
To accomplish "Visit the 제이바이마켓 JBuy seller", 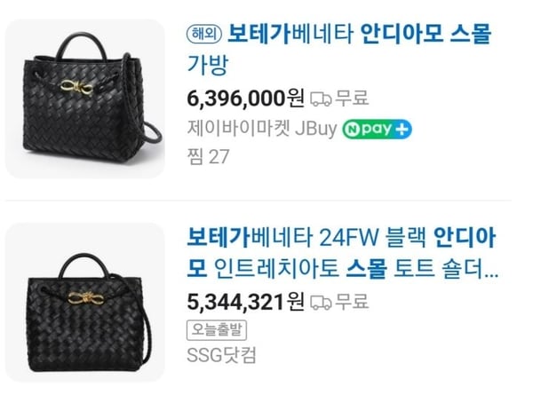I will [x=262, y=129].
